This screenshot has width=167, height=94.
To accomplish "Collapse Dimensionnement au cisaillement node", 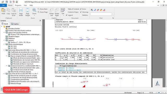I will [x=7, y=66].
